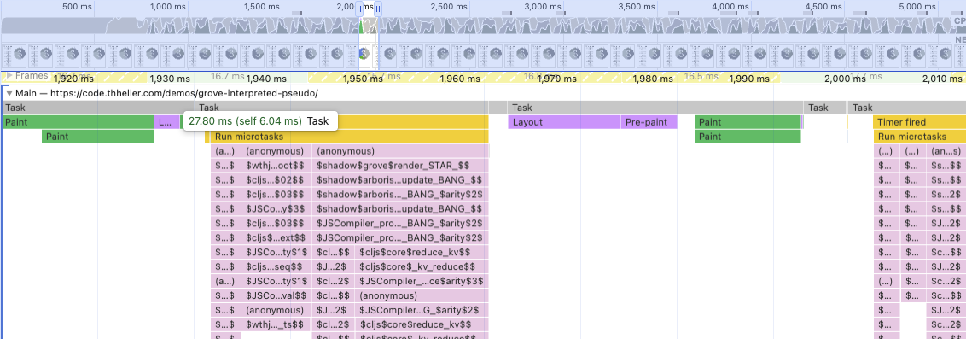Select the $JSCo...y$3$ flame entry
The image size is (966, 339).
click(x=276, y=209)
